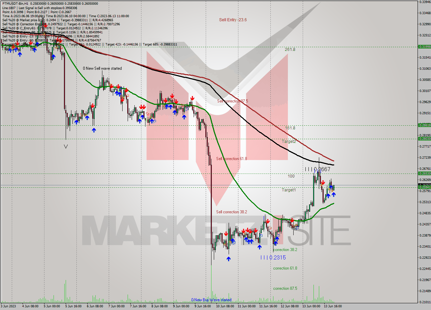Select the '161.8' level label
This screenshot has height=310, width=431.
(290, 128)
